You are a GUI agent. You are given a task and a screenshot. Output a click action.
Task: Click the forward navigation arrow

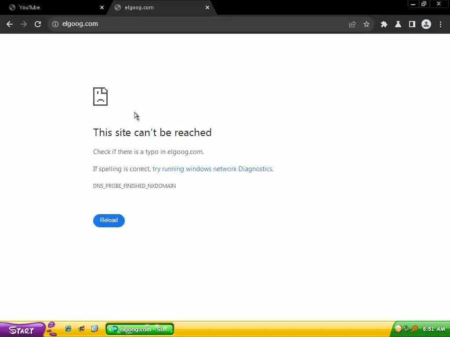[24, 24]
